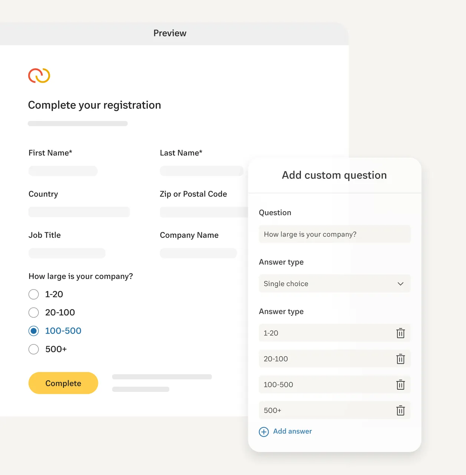Edit the How large is your company question field
This screenshot has width=466, height=475.
click(334, 235)
